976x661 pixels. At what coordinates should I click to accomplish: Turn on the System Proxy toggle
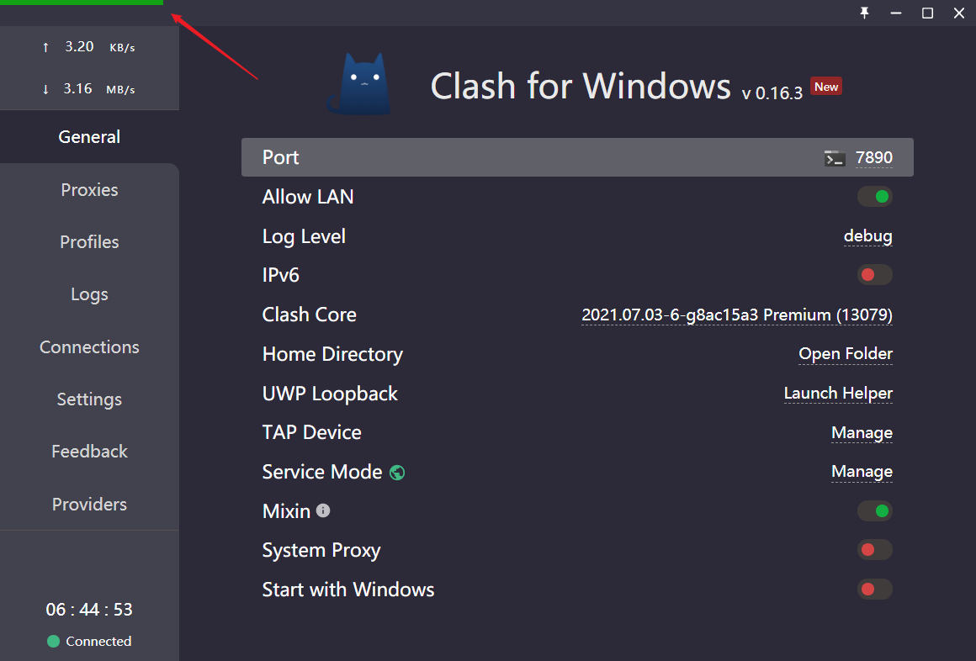click(874, 550)
